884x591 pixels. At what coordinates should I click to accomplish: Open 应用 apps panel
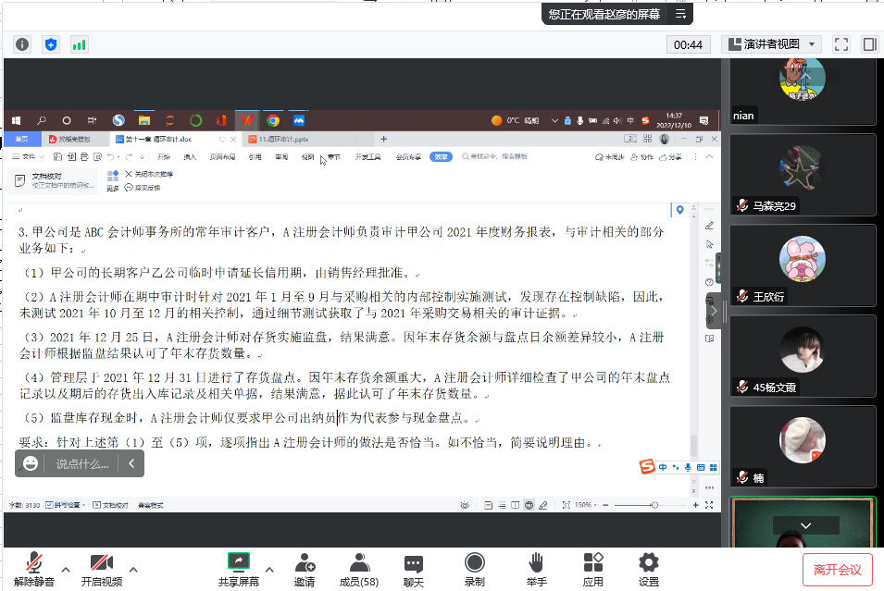(592, 570)
